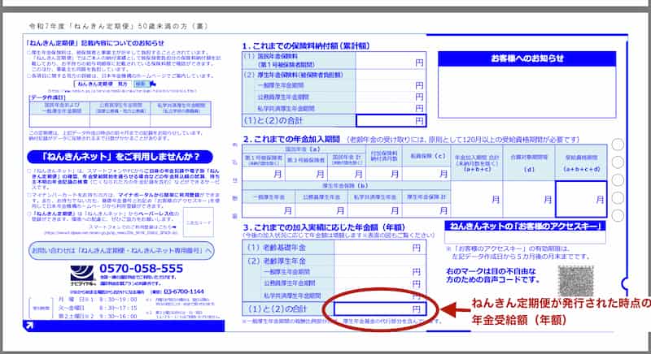
Task: Select heading 2. これまでの年金加入期間
Action: pos(291,139)
